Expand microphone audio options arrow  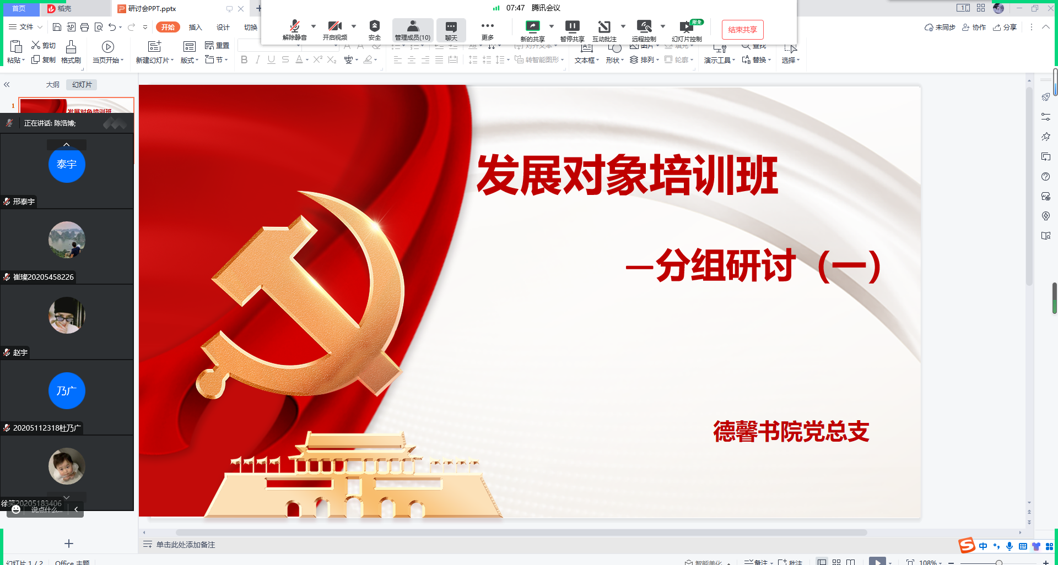tap(314, 26)
